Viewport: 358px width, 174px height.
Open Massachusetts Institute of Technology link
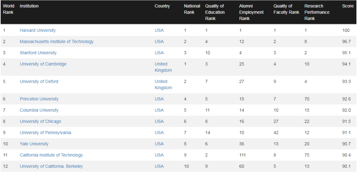click(57, 41)
